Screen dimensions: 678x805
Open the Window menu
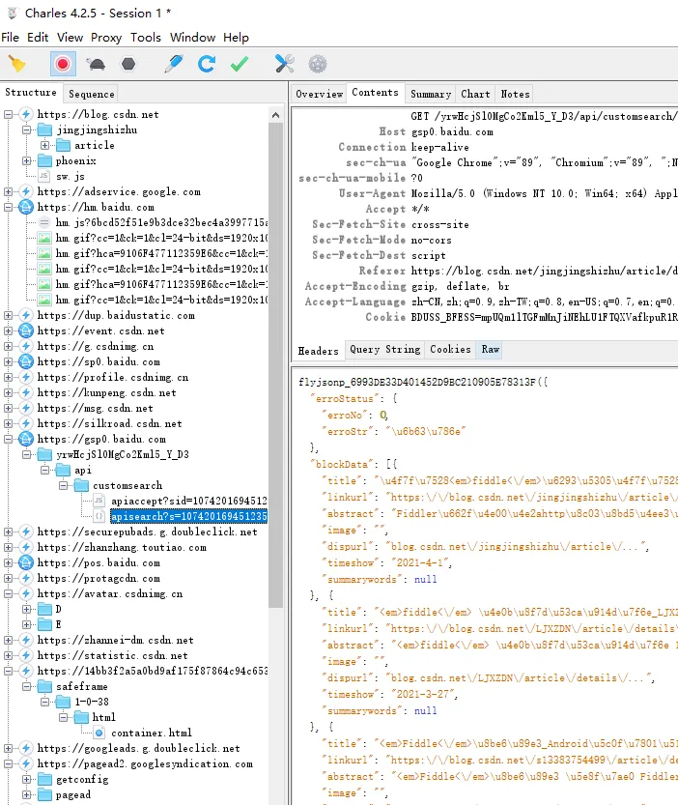click(192, 38)
